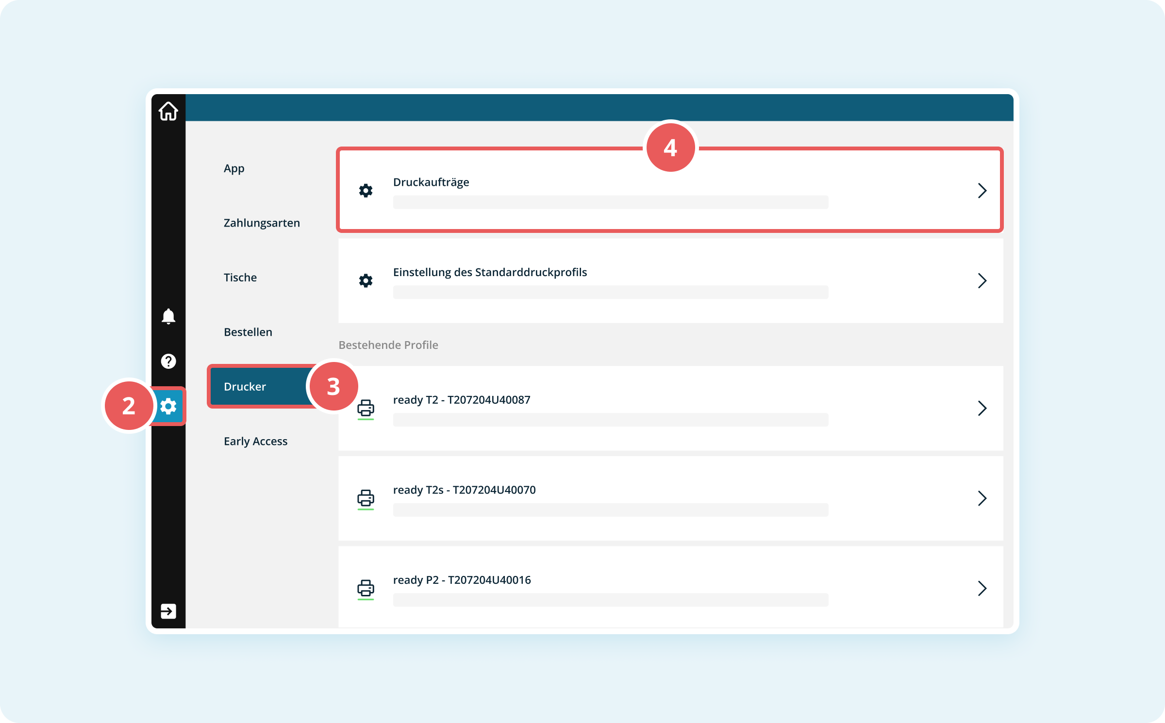The height and width of the screenshot is (723, 1165).
Task: Expand ready P2 profile chevron
Action: coord(982,588)
